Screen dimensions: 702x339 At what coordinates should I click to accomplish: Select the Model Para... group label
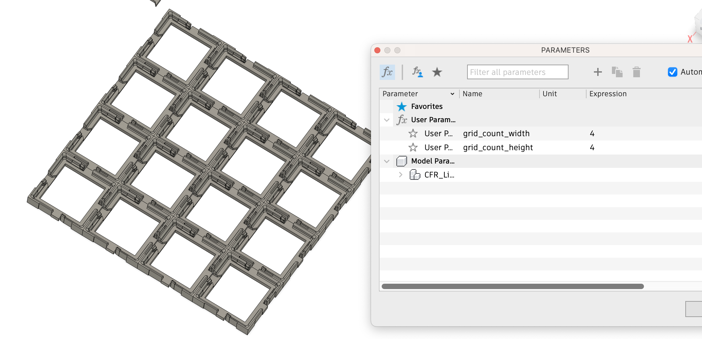click(433, 161)
